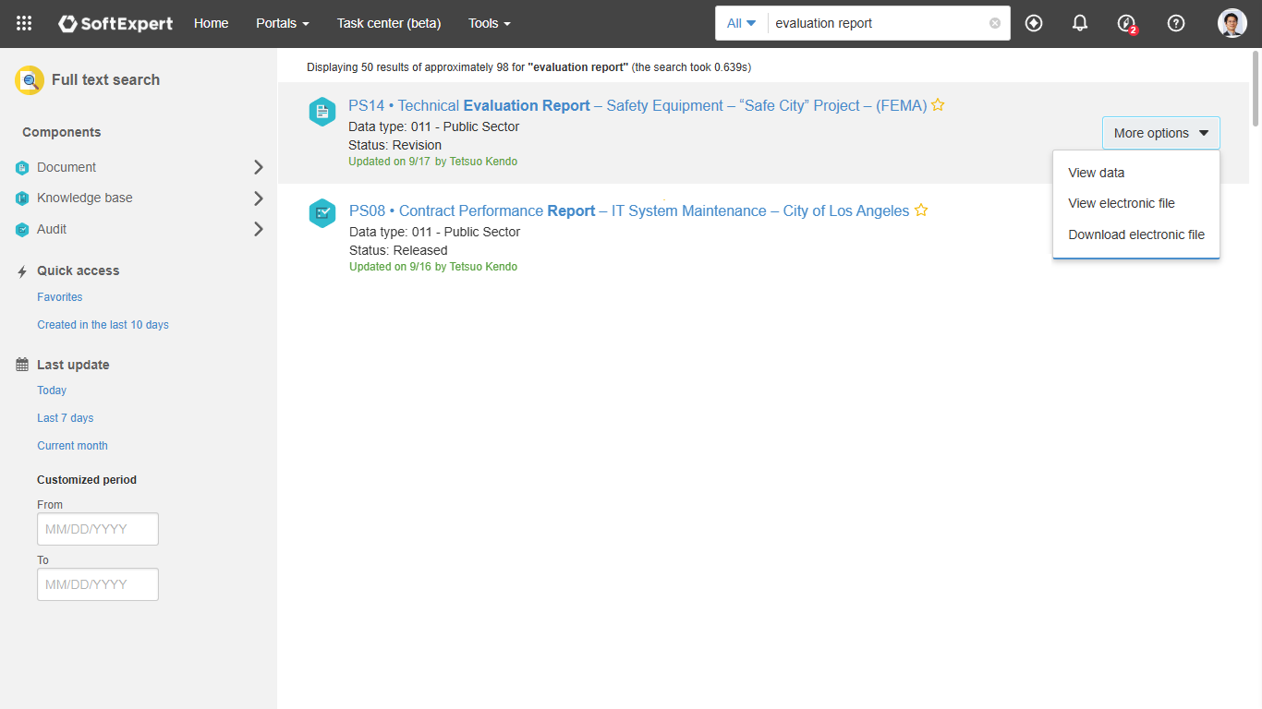1262x709 pixels.
Task: Click the Full text search magnifier icon
Action: tap(30, 80)
